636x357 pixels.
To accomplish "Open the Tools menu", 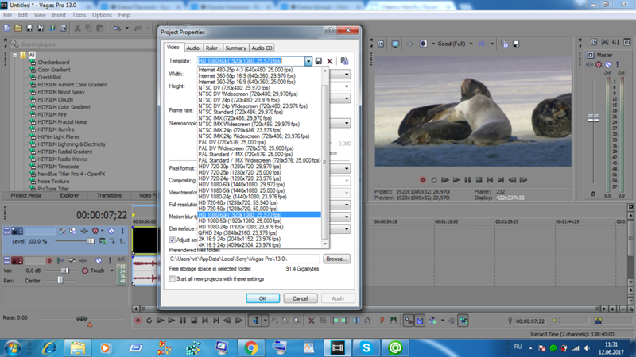I will tap(79, 15).
